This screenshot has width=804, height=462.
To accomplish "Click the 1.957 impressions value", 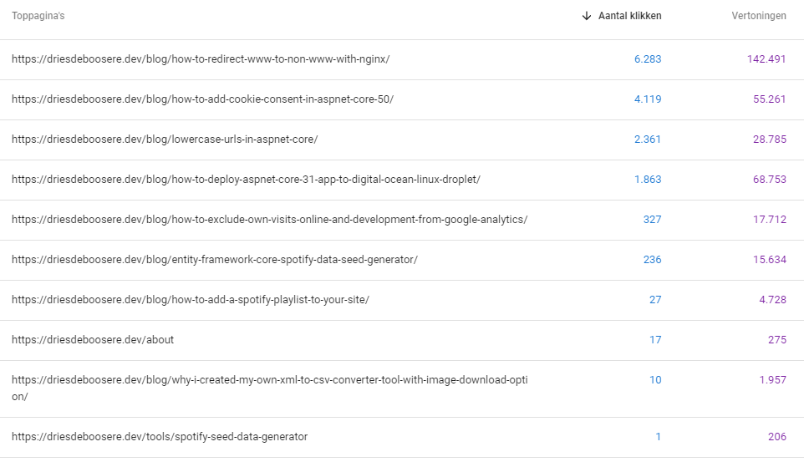I will [x=772, y=380].
